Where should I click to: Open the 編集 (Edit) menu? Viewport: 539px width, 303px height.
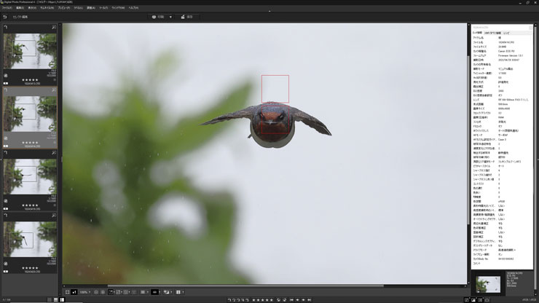click(x=20, y=7)
